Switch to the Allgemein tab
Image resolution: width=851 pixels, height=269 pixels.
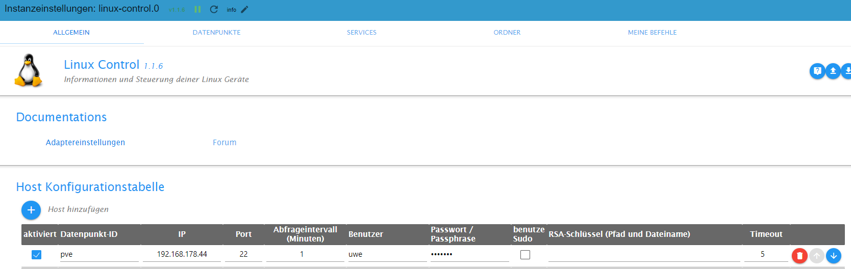pos(71,32)
